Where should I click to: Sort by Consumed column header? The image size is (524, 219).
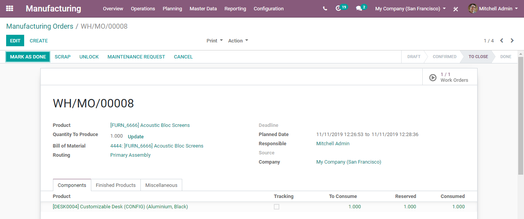(x=453, y=196)
